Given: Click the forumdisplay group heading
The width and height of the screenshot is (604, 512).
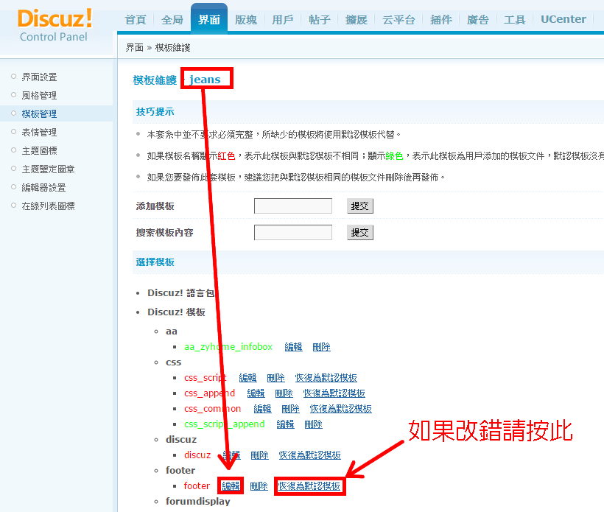Looking at the screenshot, I should click(198, 501).
